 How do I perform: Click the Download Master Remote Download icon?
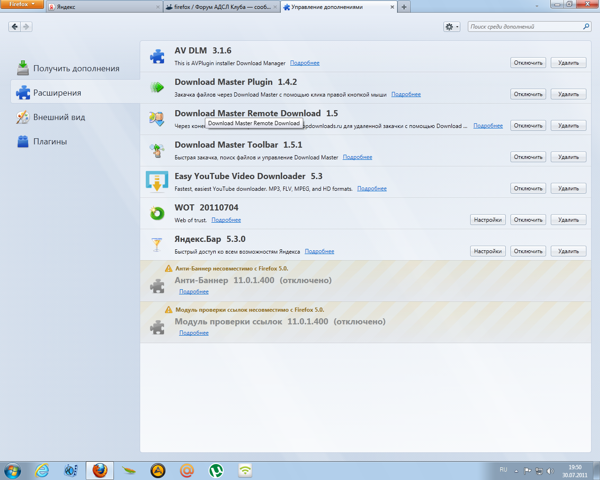click(157, 119)
